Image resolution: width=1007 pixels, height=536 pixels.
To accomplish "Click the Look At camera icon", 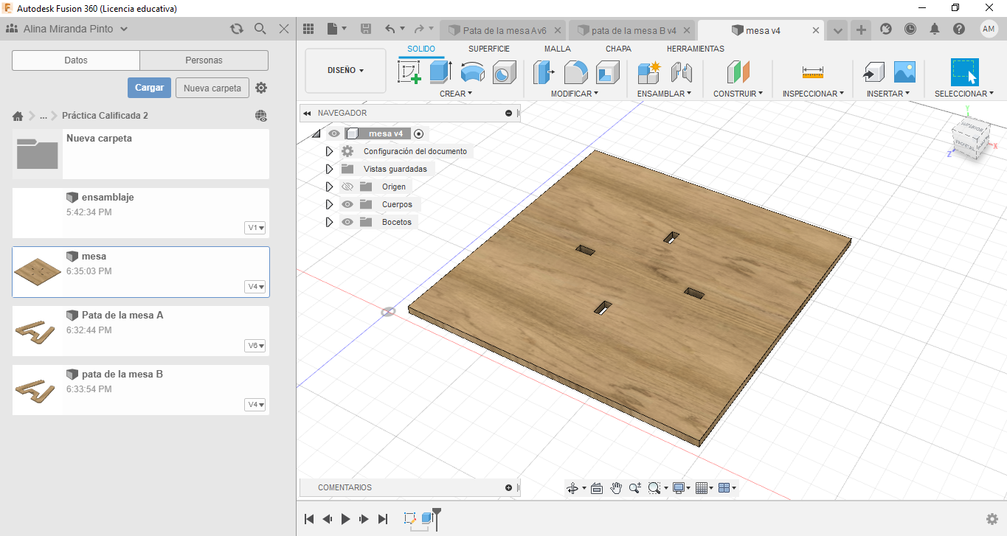I will click(x=597, y=488).
